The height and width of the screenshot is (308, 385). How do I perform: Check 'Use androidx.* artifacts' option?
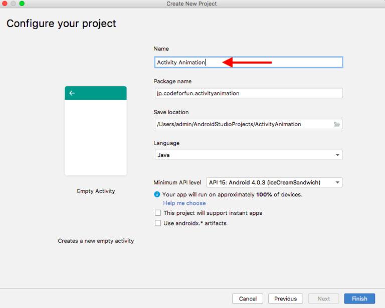pyautogui.click(x=158, y=223)
